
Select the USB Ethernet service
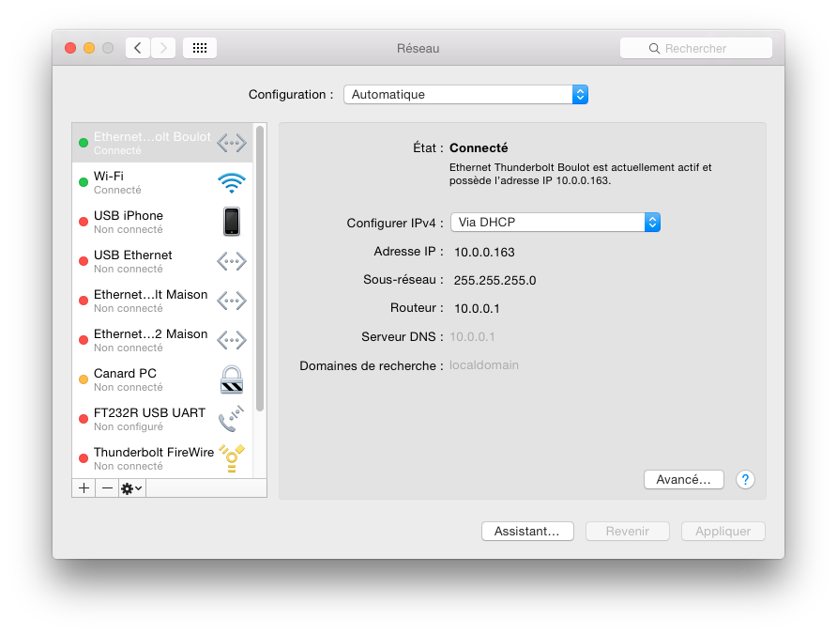(162, 261)
